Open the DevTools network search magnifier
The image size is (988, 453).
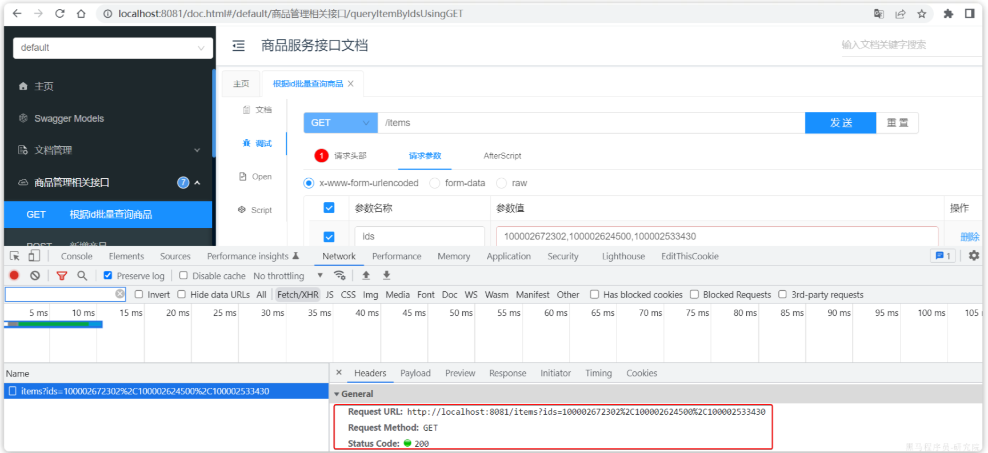click(82, 275)
